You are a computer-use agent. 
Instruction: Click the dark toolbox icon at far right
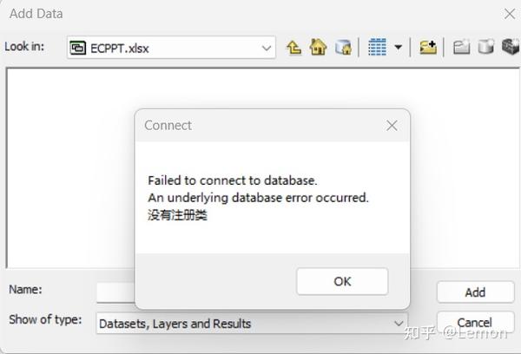pyautogui.click(x=511, y=47)
